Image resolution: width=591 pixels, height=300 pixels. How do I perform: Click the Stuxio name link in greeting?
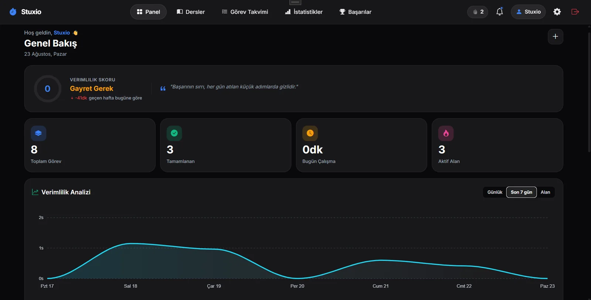(62, 33)
